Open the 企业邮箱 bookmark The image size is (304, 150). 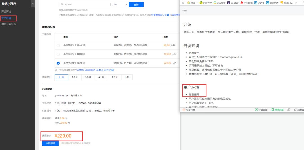[247, 3]
